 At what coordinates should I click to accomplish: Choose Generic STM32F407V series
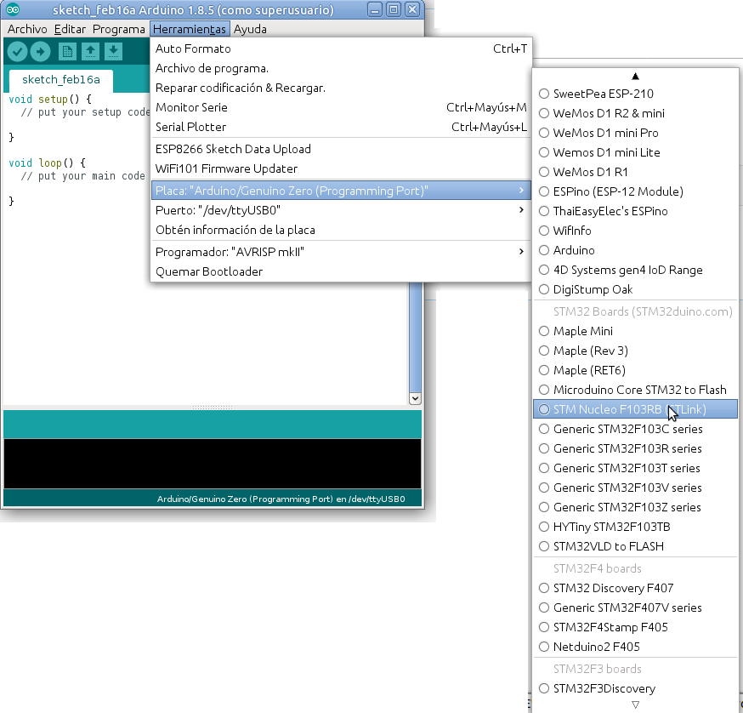[x=635, y=607]
